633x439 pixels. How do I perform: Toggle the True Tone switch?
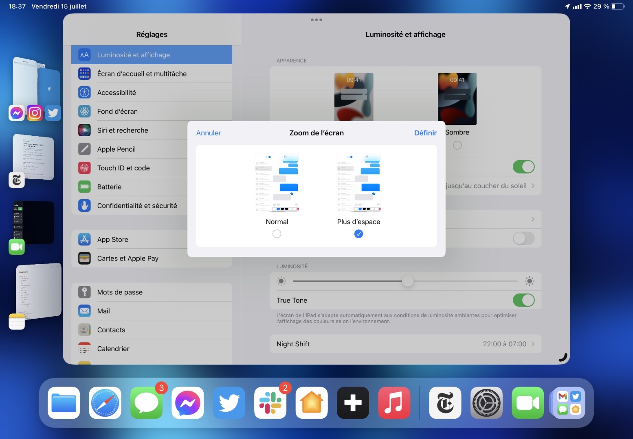coord(523,300)
